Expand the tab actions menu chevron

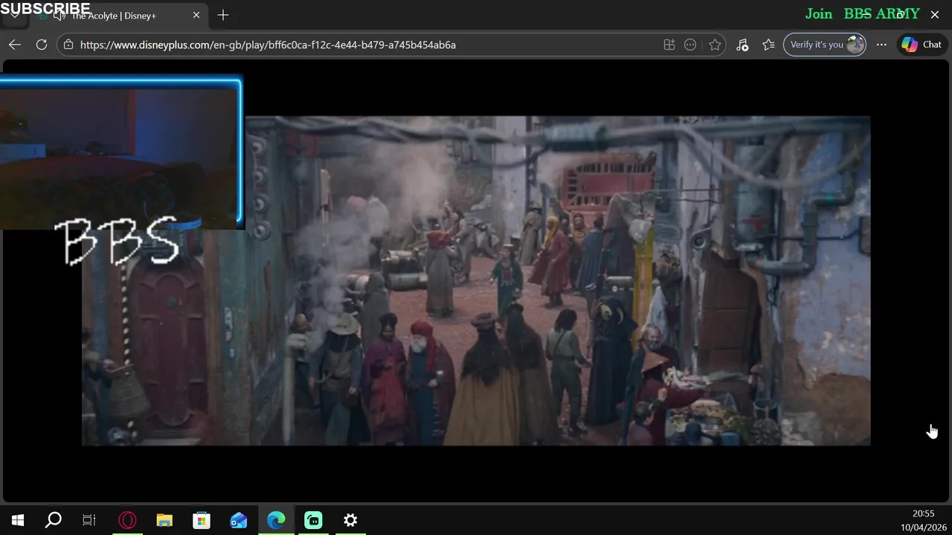tap(14, 15)
